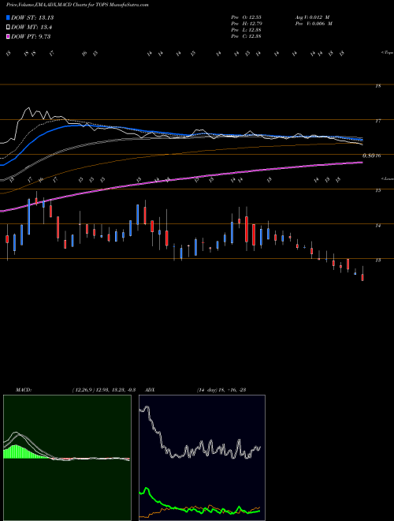394x521 pixels.
Task: Select the 'Pre V: 0.006 M' value
Action: (x=314, y=24)
